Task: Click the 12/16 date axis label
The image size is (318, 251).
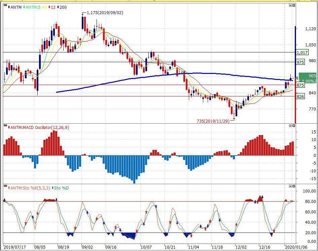Action: 264,247
